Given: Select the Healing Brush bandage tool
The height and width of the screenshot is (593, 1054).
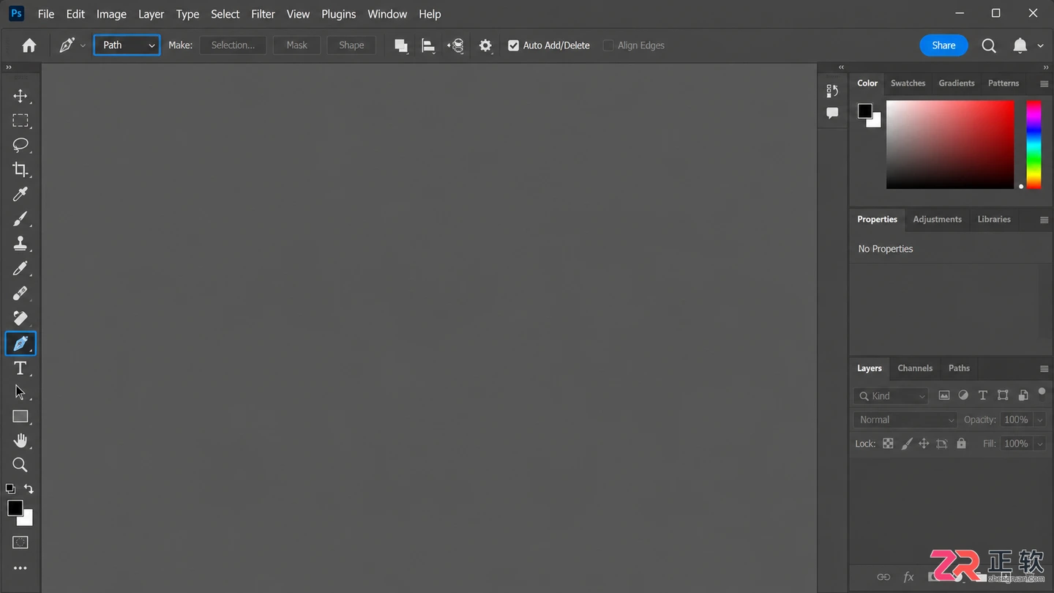Looking at the screenshot, I should [x=20, y=293].
